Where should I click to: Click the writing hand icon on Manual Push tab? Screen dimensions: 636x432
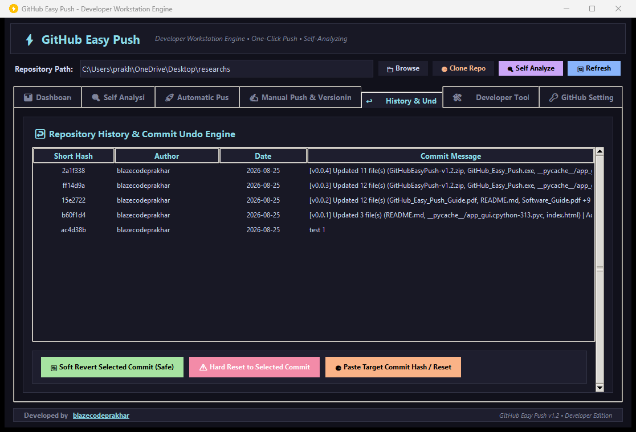click(x=254, y=97)
